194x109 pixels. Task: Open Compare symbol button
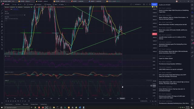coord(30,5)
